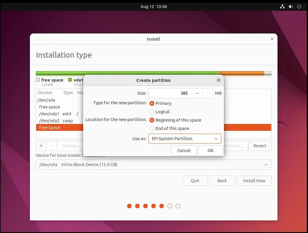This screenshot has height=233, width=308.
Task: Click the free space legend color box
Action: [38, 80]
